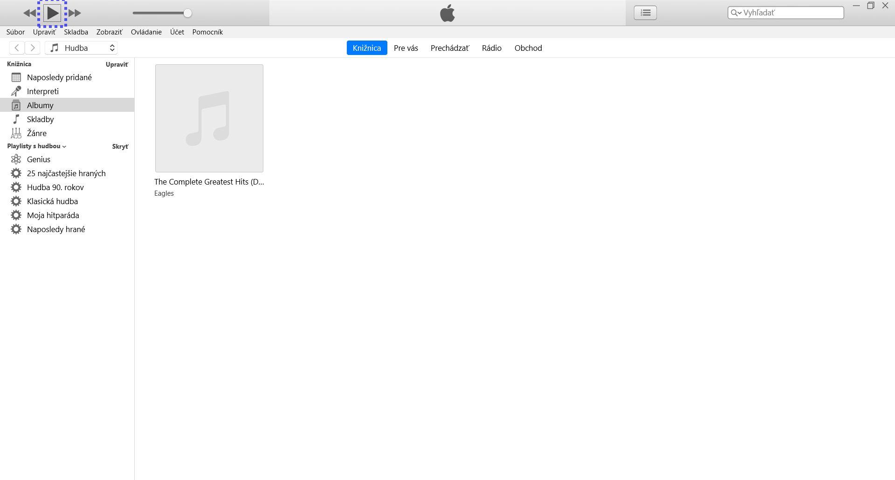Open Moja hitparáda playlist
Image resolution: width=895 pixels, height=480 pixels.
pyautogui.click(x=67, y=215)
